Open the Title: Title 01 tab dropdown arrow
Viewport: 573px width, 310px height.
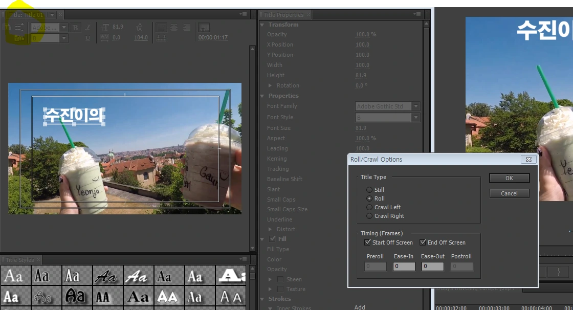pos(52,15)
